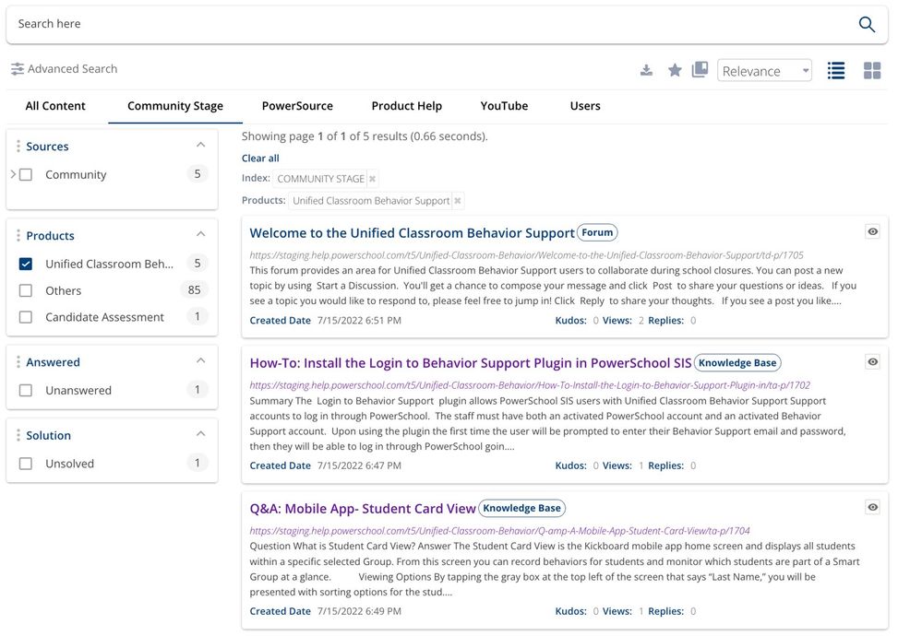Check the Candidate Assessment product filter
This screenshot has height=636, width=922.
pyautogui.click(x=26, y=317)
